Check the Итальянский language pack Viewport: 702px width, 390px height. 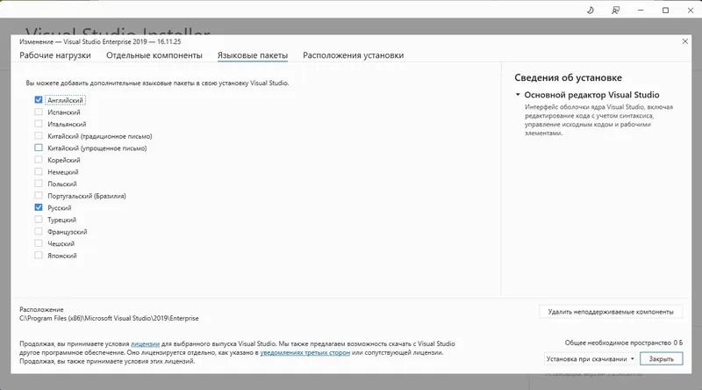(x=39, y=124)
